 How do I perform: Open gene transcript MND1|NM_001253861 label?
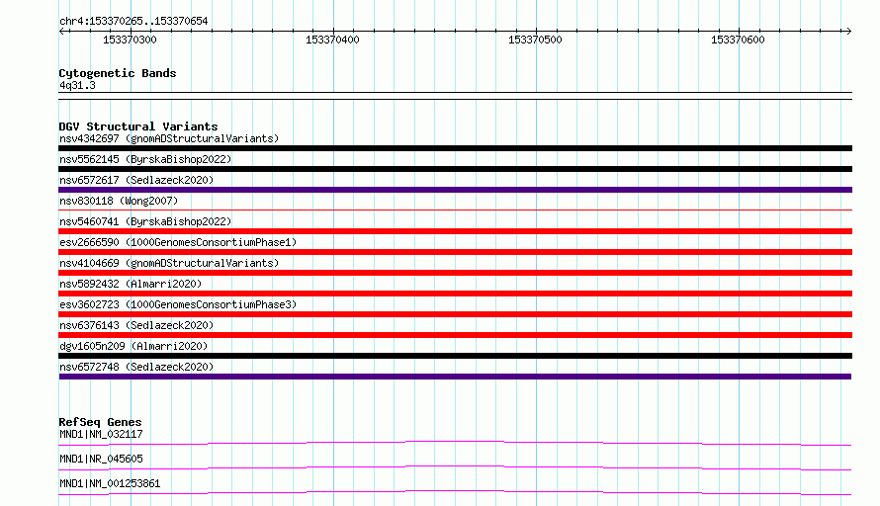[x=110, y=483]
